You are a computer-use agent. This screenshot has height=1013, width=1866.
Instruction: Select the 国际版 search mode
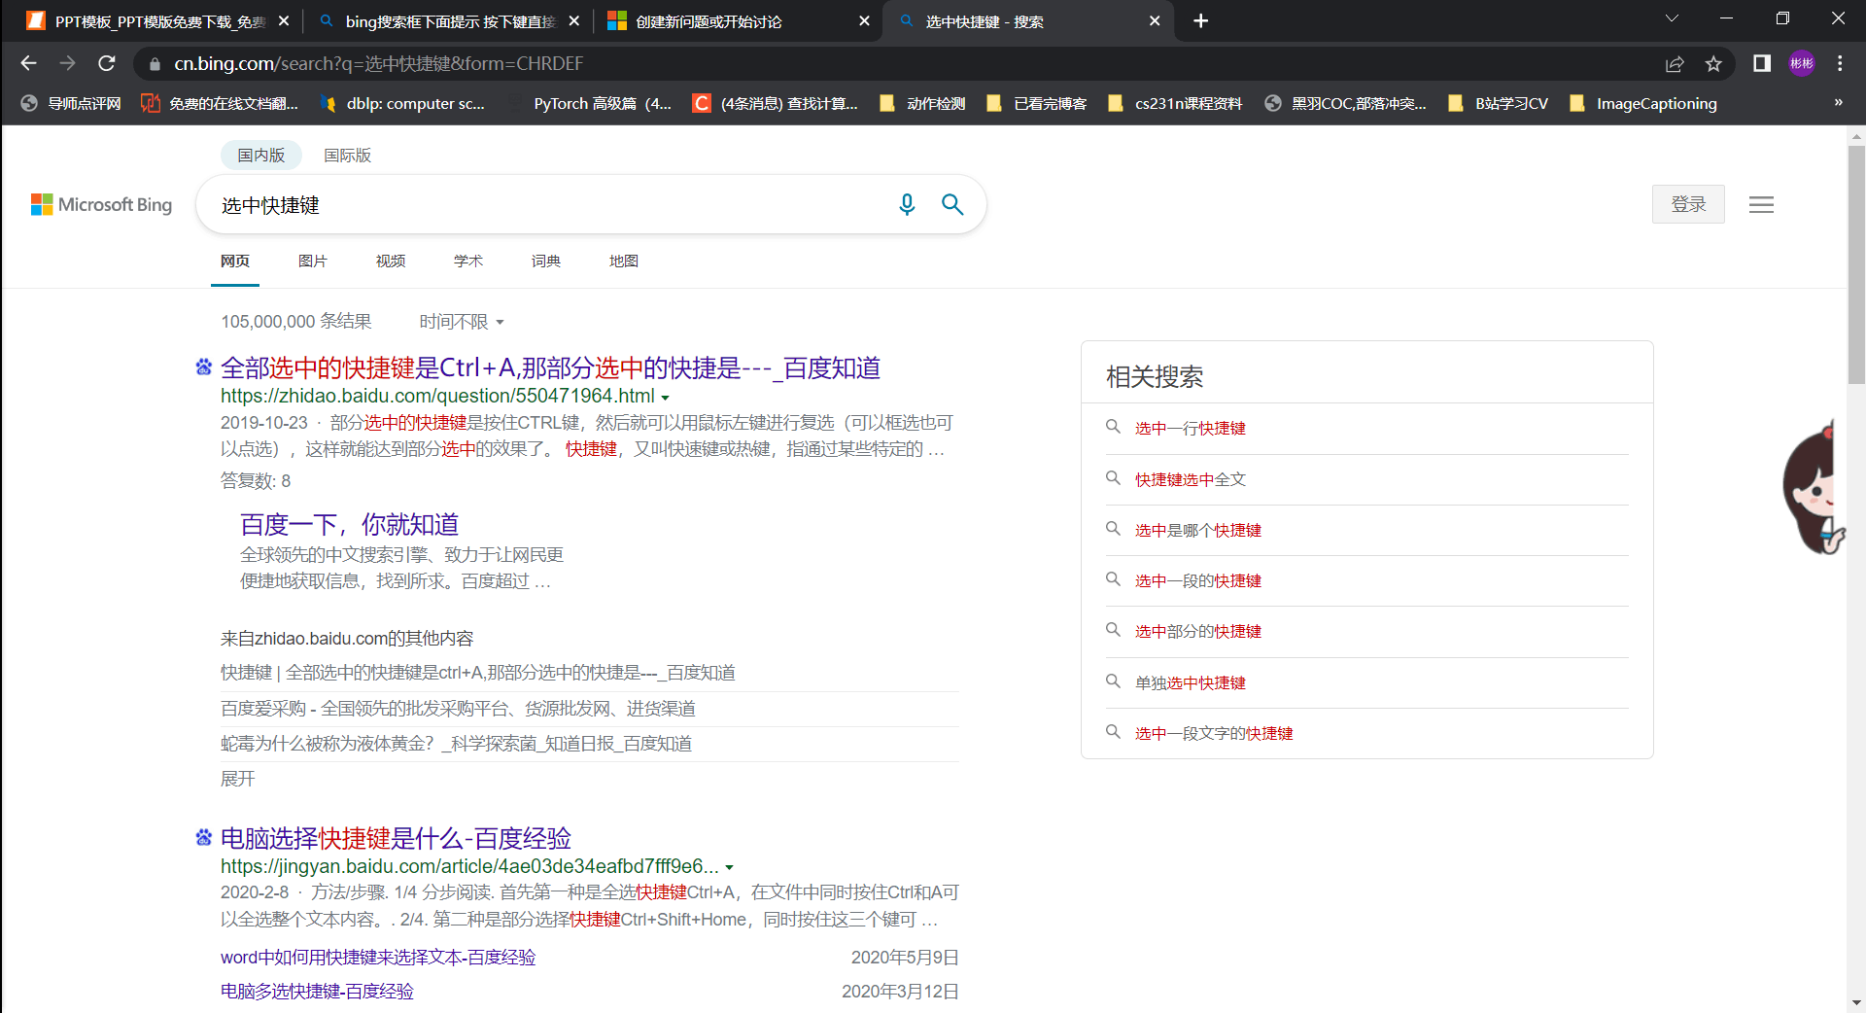point(347,156)
